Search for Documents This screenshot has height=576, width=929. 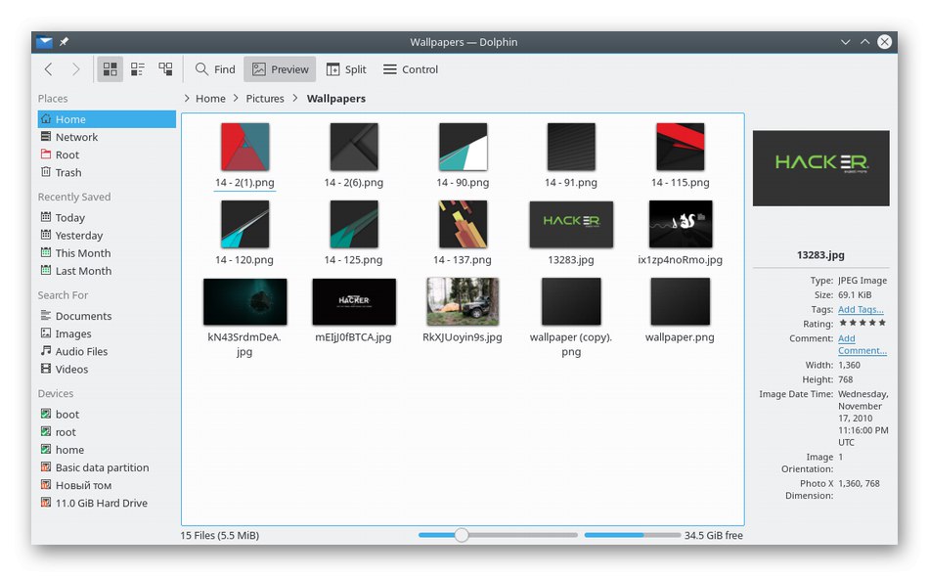click(107, 316)
